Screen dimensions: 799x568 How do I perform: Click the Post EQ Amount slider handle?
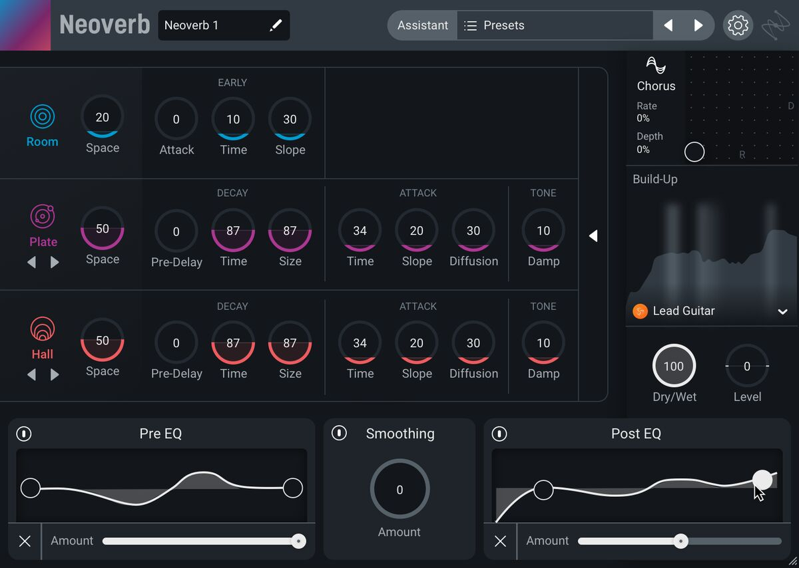click(x=680, y=541)
